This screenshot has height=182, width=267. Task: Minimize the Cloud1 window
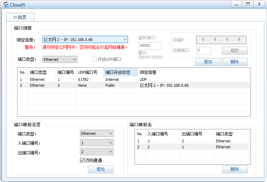[235, 4]
